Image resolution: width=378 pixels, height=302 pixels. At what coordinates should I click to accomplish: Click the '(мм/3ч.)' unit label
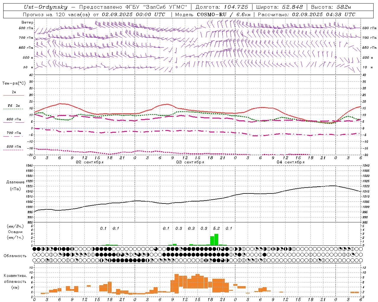[x=15, y=226]
